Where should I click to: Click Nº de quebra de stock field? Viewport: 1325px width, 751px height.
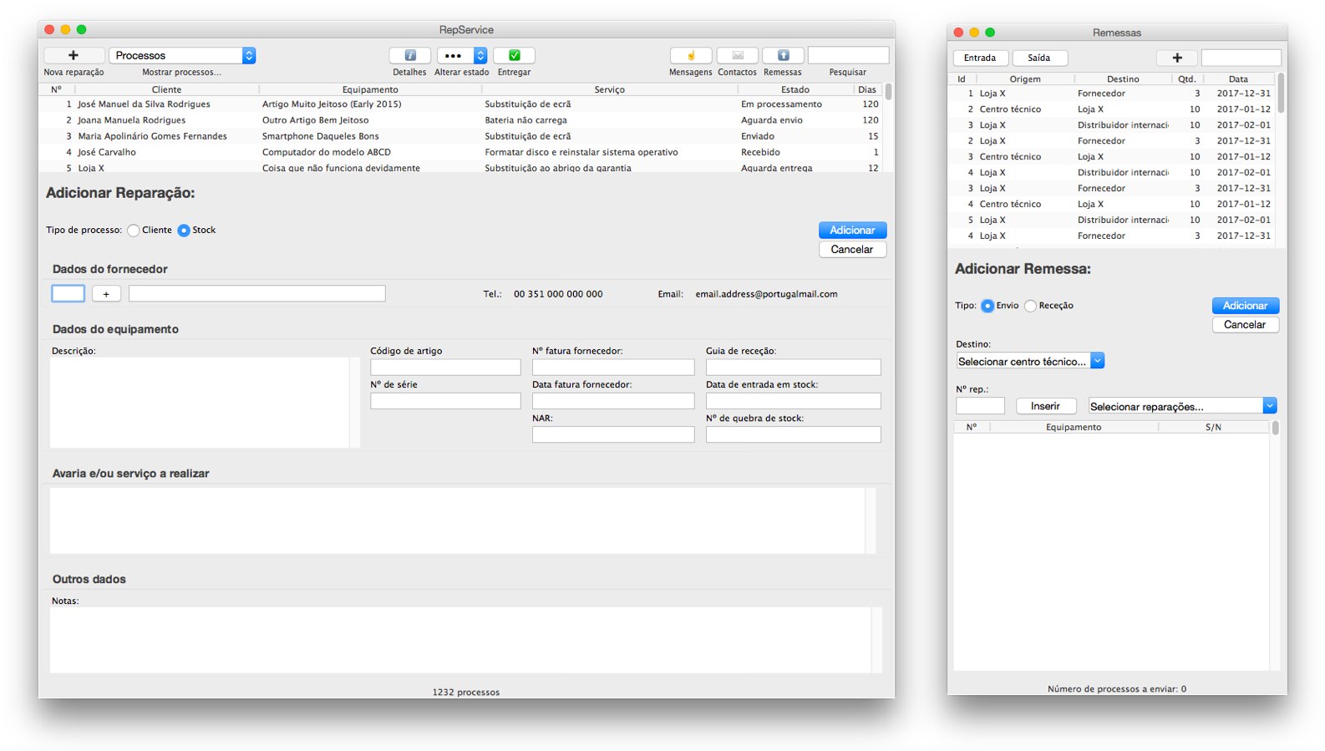pyautogui.click(x=794, y=434)
